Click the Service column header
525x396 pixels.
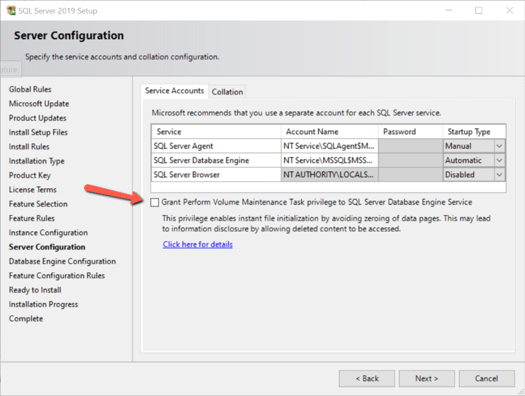coord(217,132)
